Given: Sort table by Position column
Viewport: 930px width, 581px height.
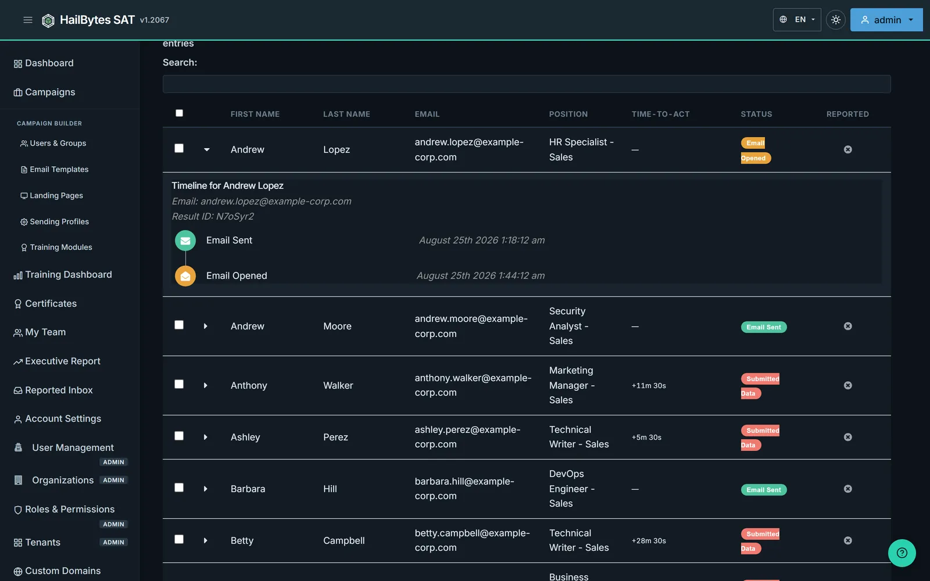Looking at the screenshot, I should pyautogui.click(x=568, y=114).
